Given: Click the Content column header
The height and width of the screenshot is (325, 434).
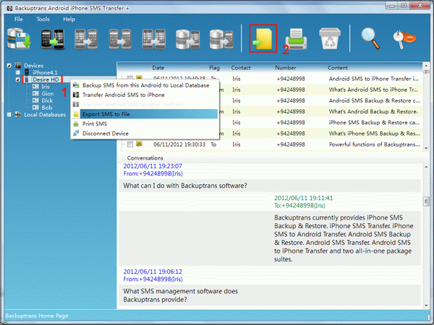Looking at the screenshot, I should 337,68.
